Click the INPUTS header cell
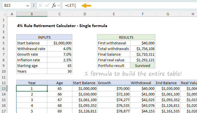 click(44, 37)
